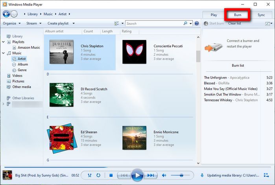Select Album in navigation tree

(x=23, y=64)
